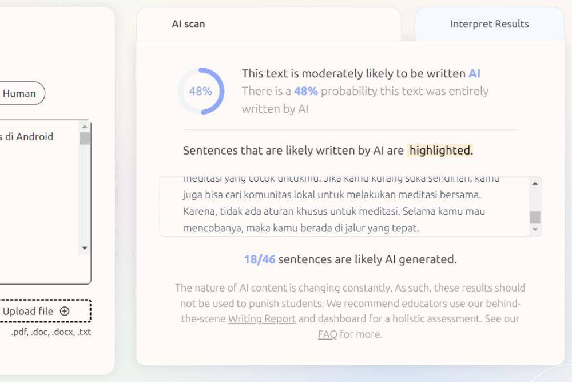Screen dimensions: 572x382
Task: Click the input text area up arrow
Action: 85,127
